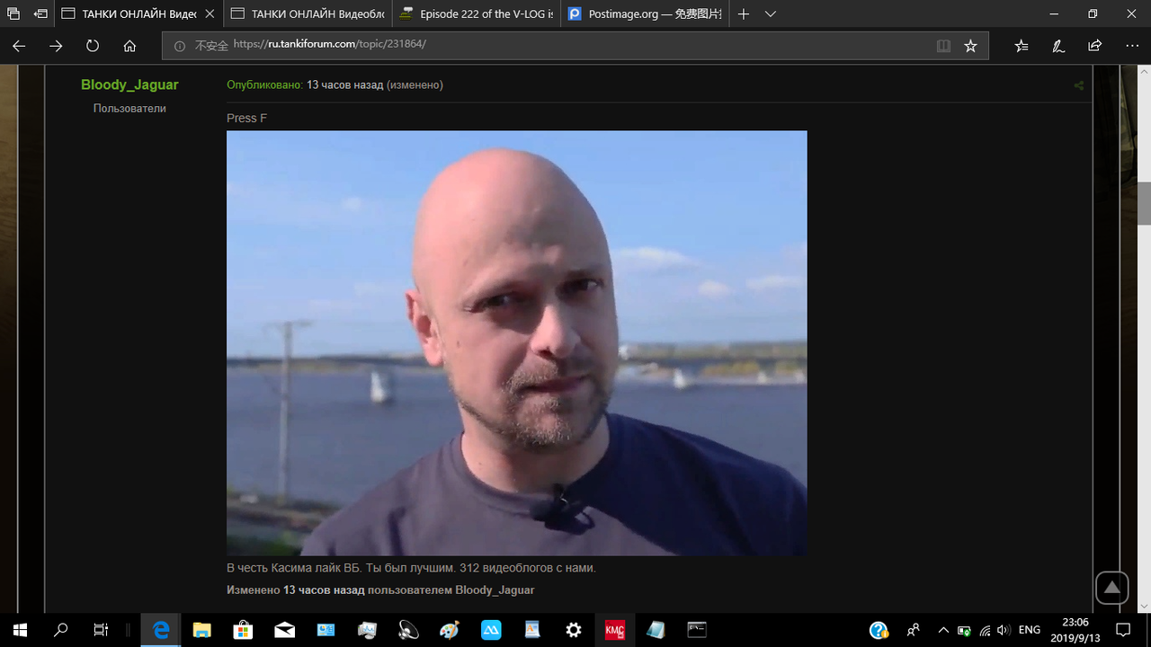
Task: Share the current page via Edge
Action: pyautogui.click(x=1094, y=45)
